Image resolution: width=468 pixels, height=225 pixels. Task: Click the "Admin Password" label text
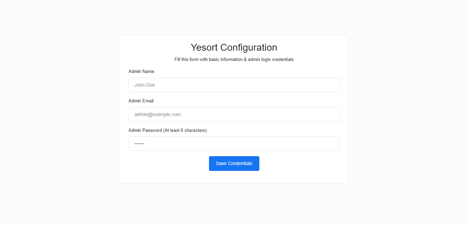coord(145,130)
